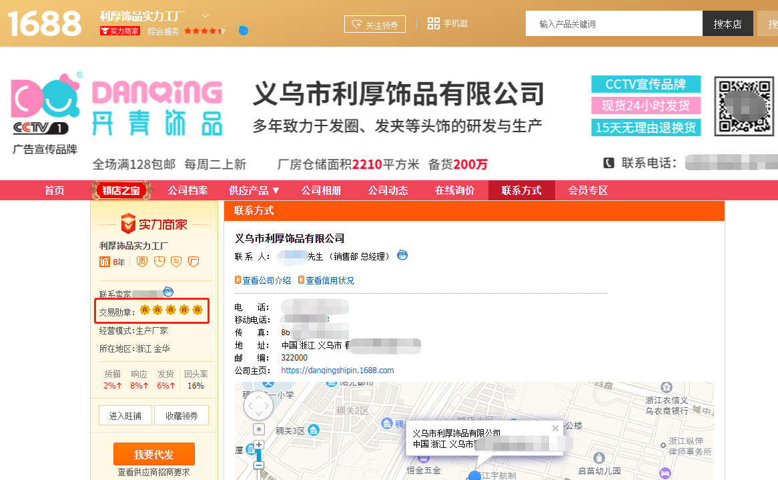Click the 所在地区:浙江 金华 text

pyautogui.click(x=135, y=348)
